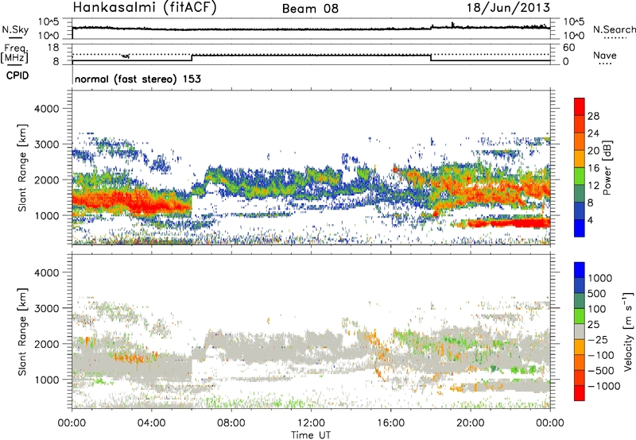Click the "N.Sky" legend label

[15, 29]
